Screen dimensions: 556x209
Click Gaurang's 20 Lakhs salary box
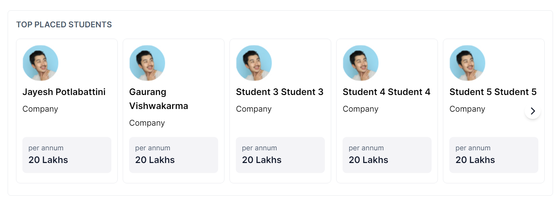173,155
